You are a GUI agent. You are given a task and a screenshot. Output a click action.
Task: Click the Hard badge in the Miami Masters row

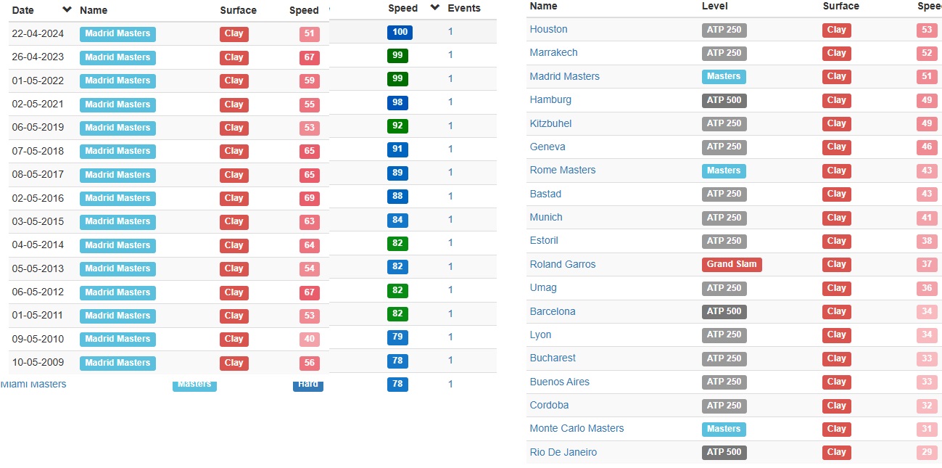(x=308, y=385)
